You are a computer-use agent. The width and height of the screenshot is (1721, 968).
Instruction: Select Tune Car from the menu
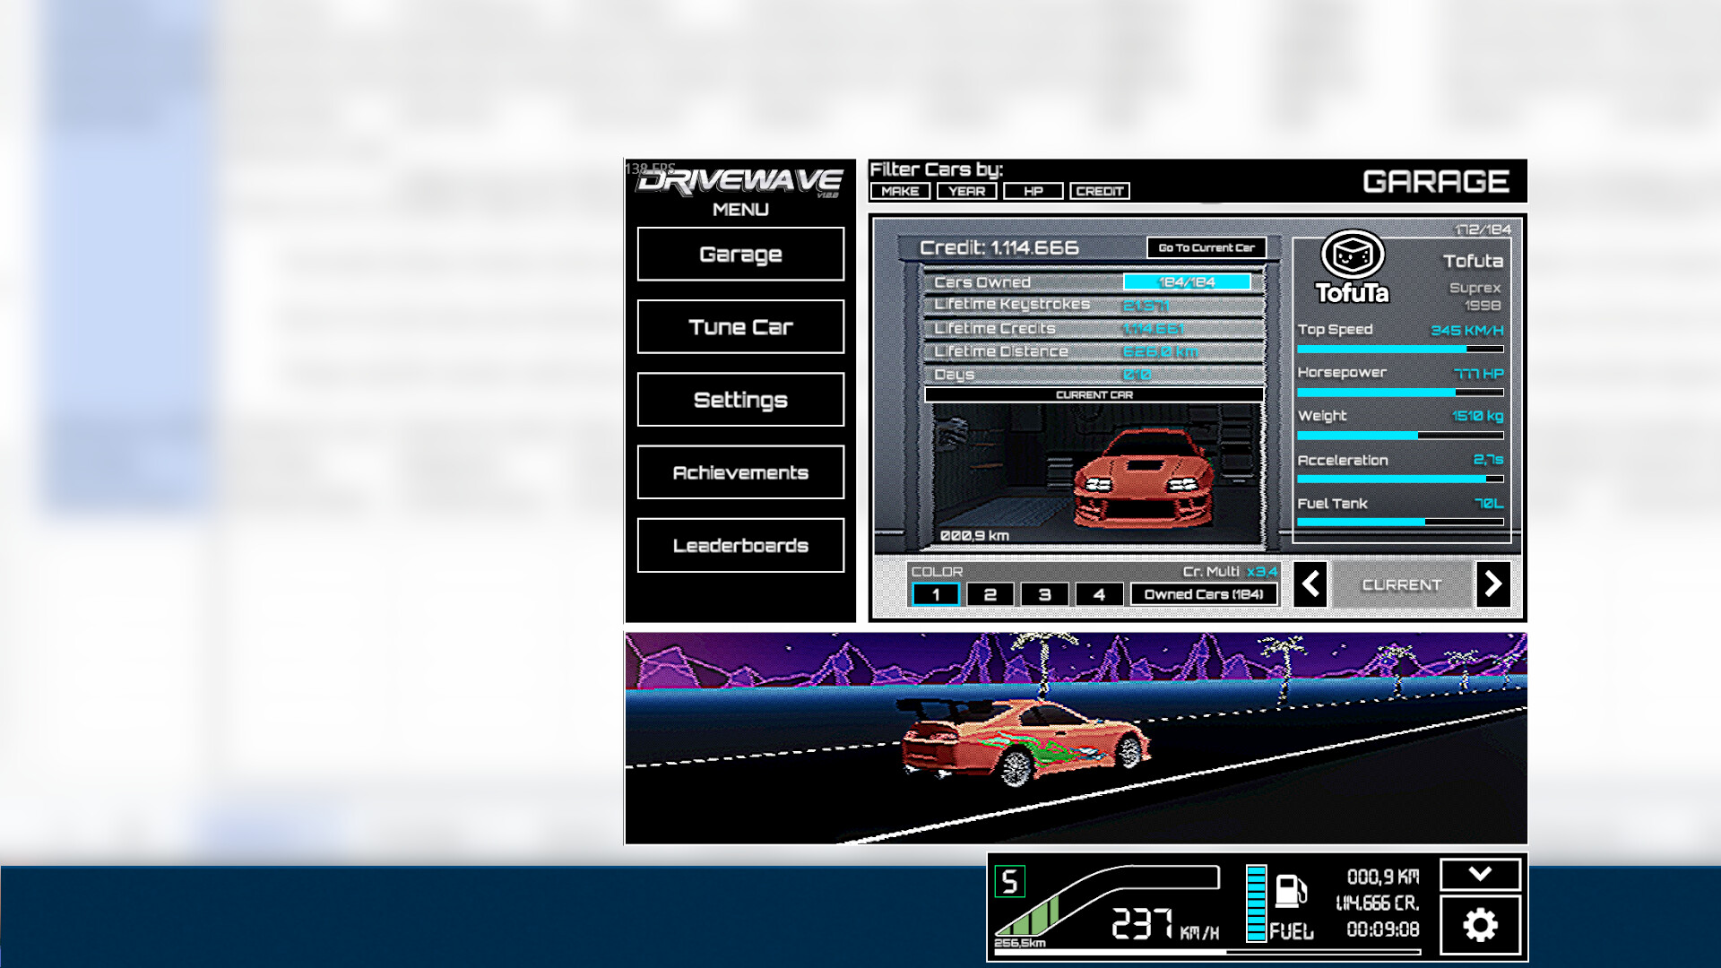[x=740, y=326]
